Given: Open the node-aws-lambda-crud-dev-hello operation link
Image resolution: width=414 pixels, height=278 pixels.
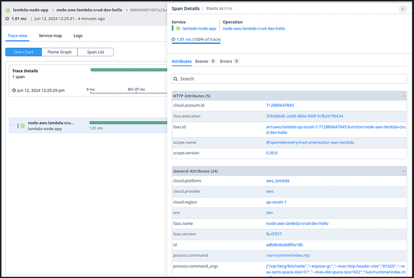Looking at the screenshot, I should (253, 29).
